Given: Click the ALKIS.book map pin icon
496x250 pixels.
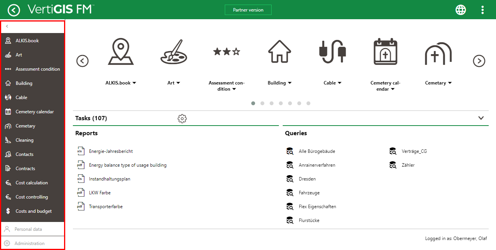Looking at the screenshot, I should coord(120,52).
